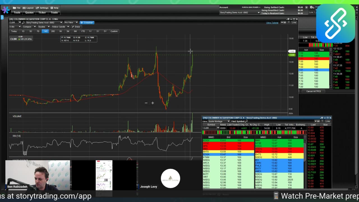
Task: Select the 6M time range
Action: tap(75, 31)
